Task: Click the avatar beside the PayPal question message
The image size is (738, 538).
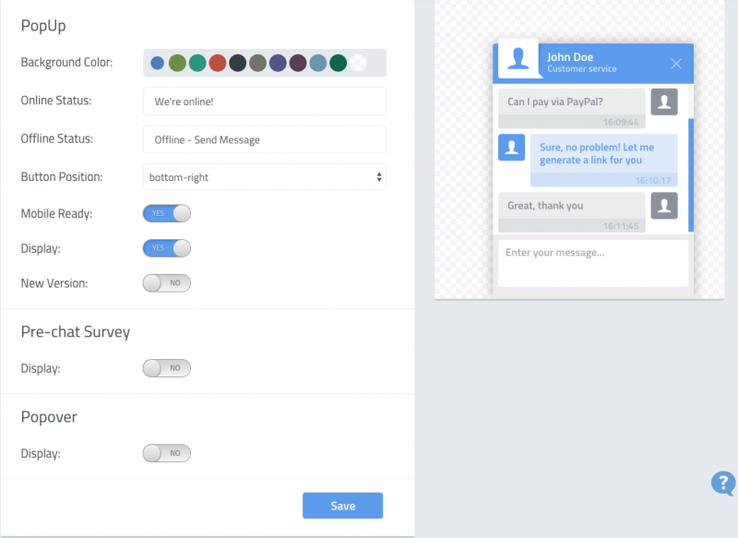Action: (x=665, y=102)
